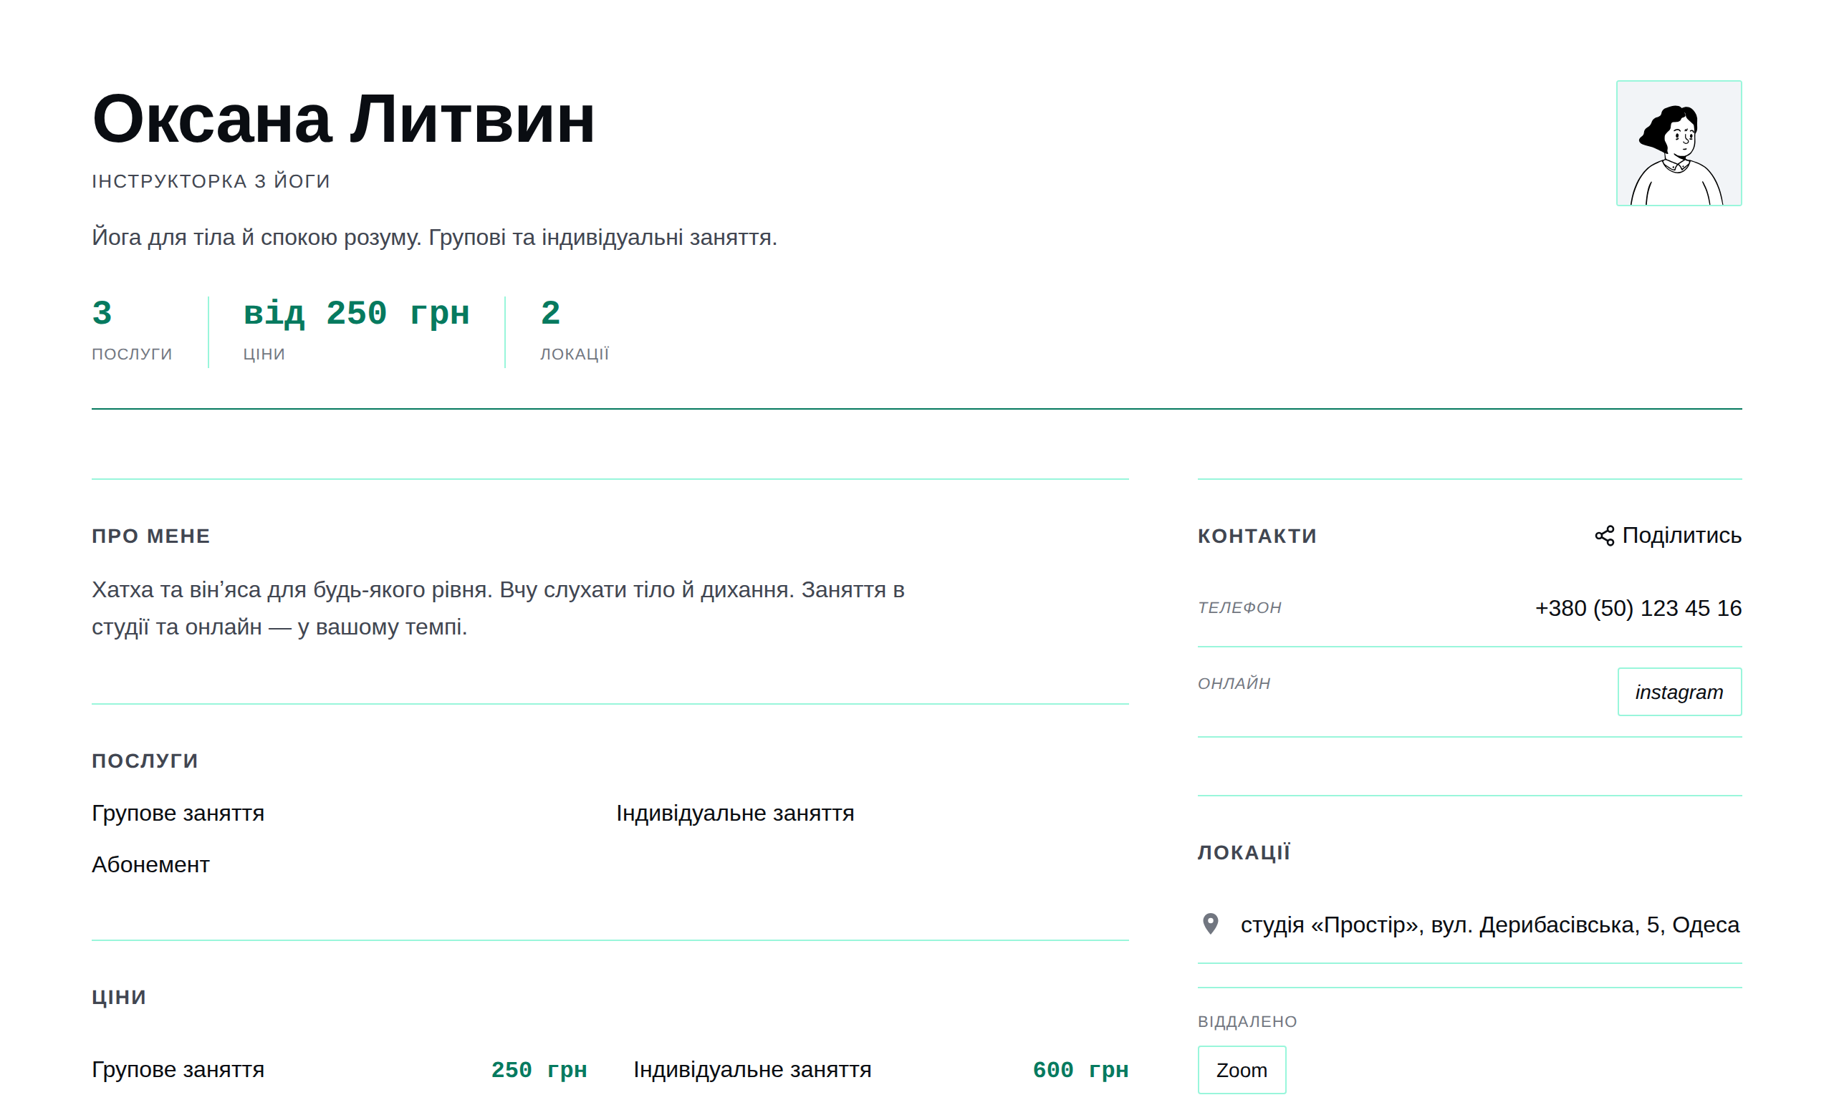Click the ПРО МЕНЕ section heading
The image size is (1834, 1100).
tap(151, 536)
